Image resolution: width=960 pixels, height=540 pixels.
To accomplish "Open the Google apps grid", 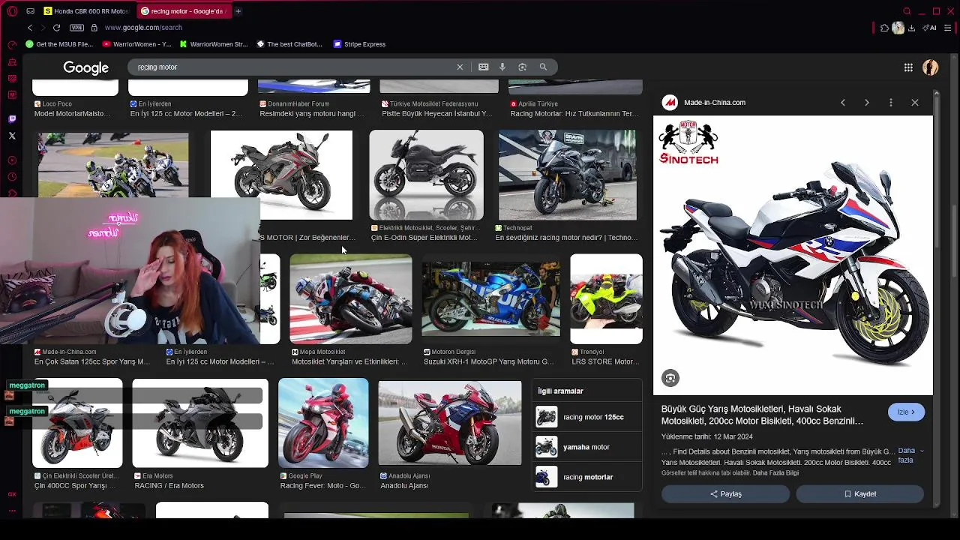I will (x=908, y=67).
